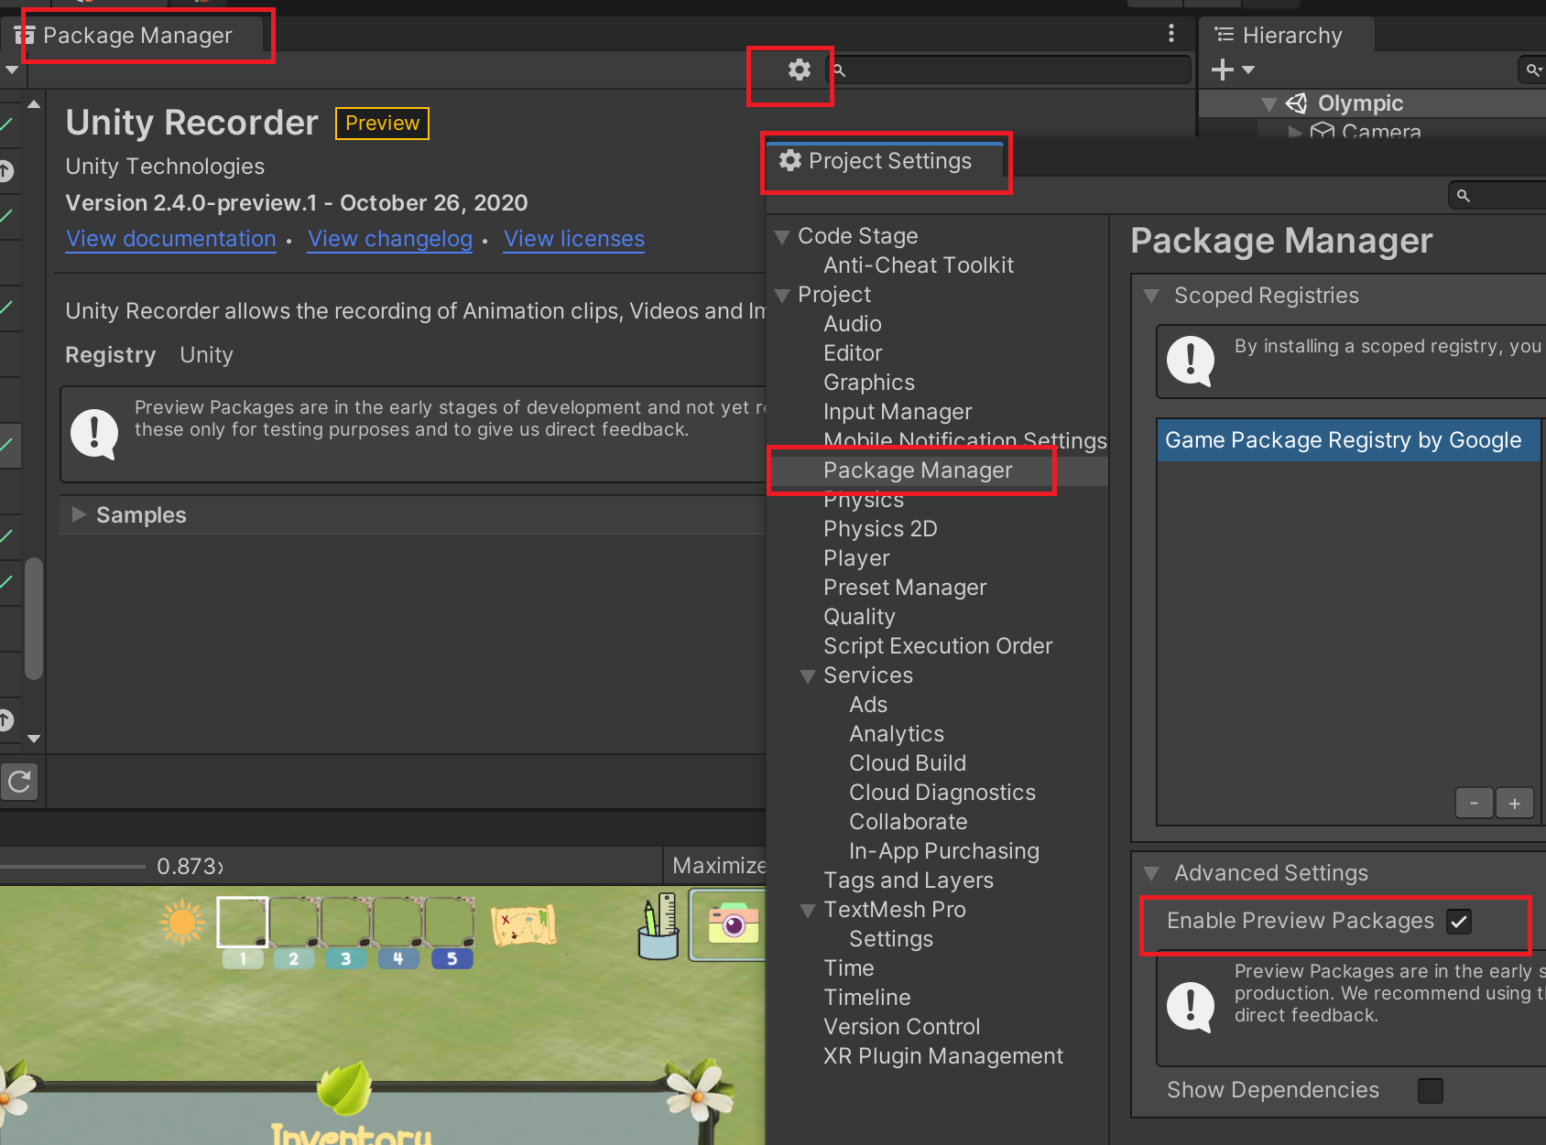This screenshot has height=1145, width=1546.
Task: Select Cloud Build under Services
Action: [x=908, y=763]
